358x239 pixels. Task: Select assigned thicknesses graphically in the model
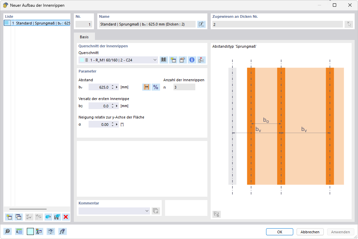point(349,24)
